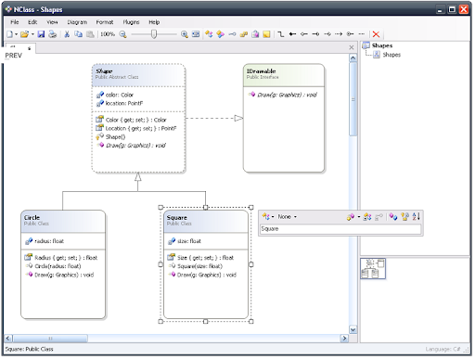Add a new class with the toolbar icon
475x359 pixels.
click(x=209, y=34)
